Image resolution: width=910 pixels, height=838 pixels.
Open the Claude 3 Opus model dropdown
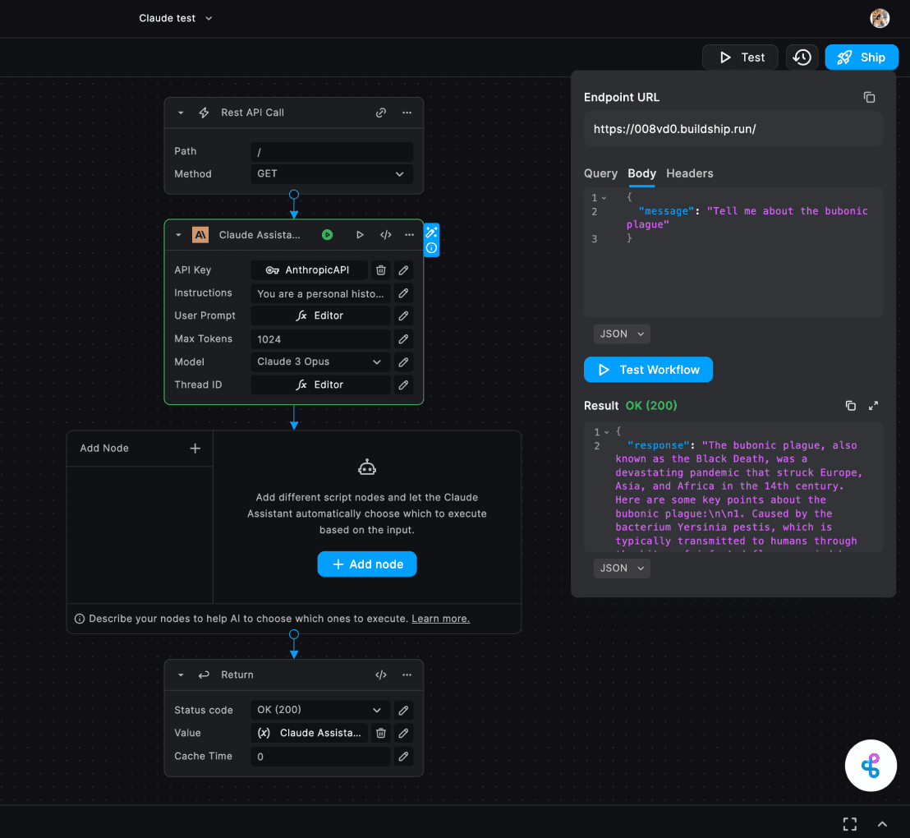[x=320, y=361]
